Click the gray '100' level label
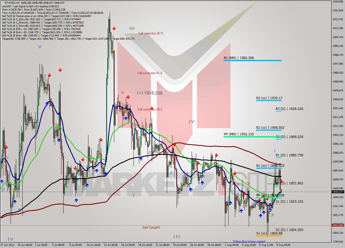345x248 pixels. pos(132,29)
